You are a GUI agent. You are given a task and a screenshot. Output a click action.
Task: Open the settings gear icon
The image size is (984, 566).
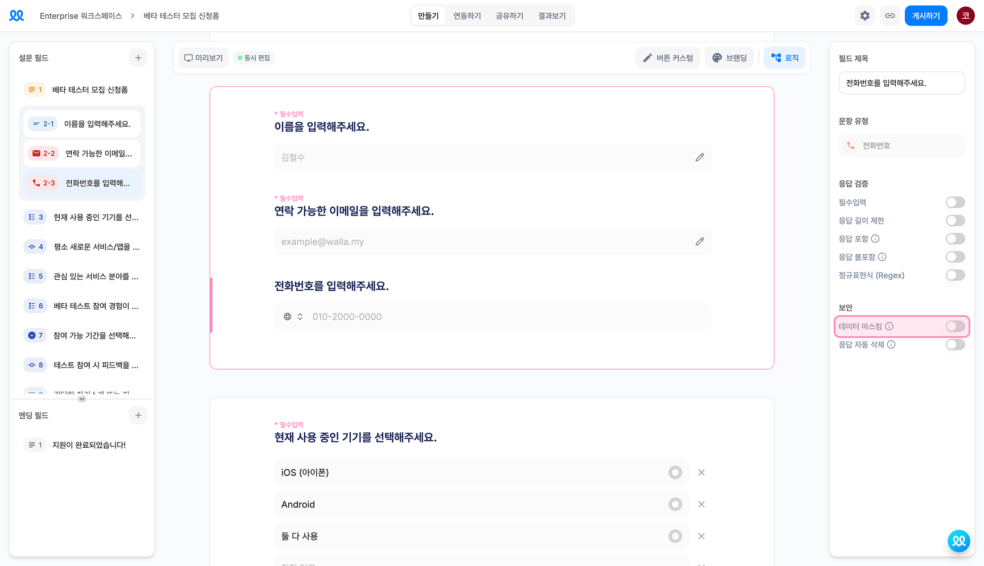click(864, 16)
